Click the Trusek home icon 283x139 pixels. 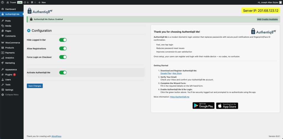tap(7, 2)
